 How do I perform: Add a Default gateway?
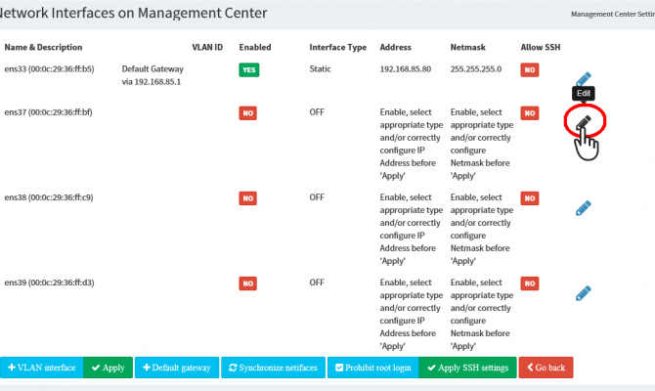(x=177, y=368)
